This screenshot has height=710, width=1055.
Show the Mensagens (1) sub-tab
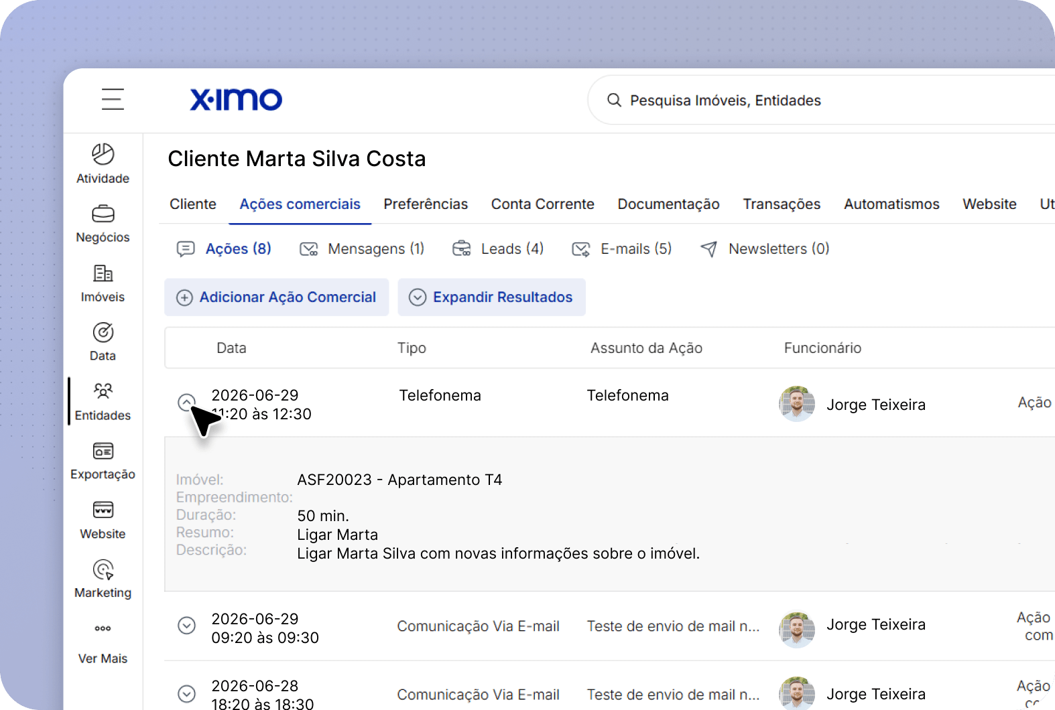point(362,249)
